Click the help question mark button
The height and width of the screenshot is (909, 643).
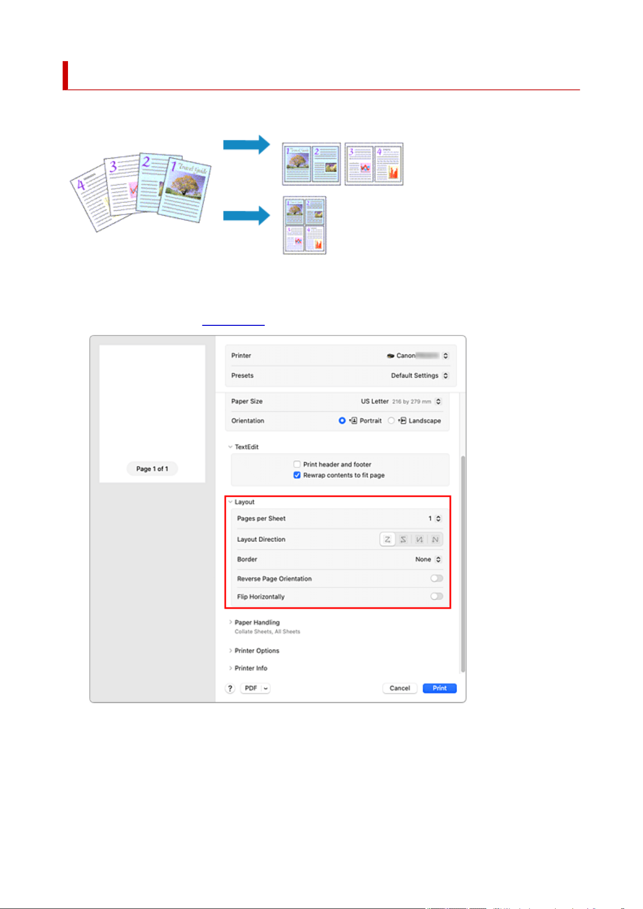point(230,688)
